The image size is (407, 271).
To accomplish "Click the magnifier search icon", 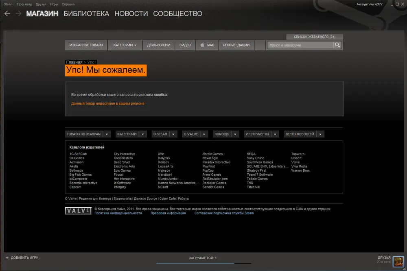I will pos(337,45).
